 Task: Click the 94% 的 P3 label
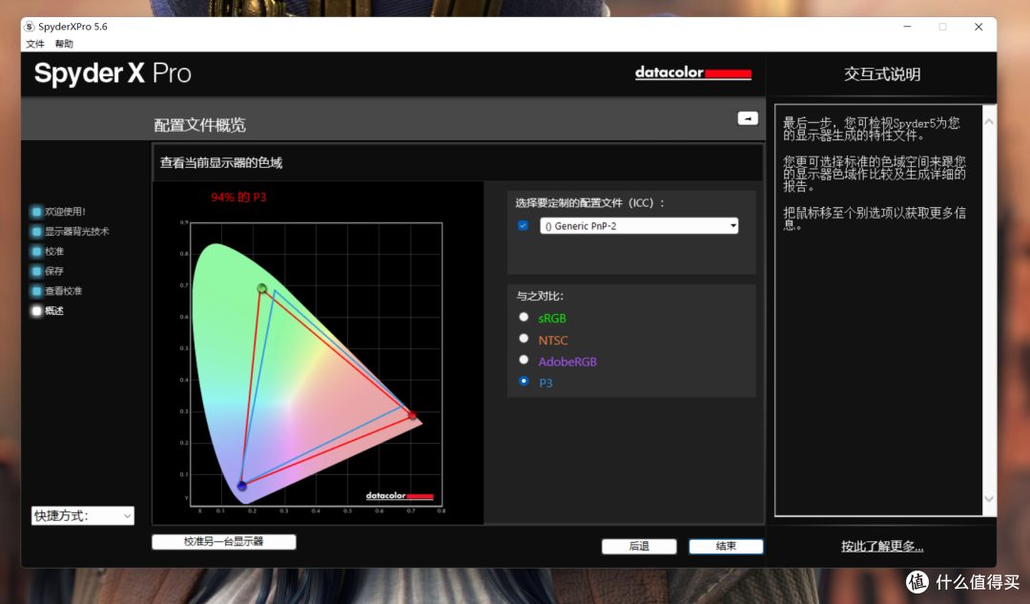click(x=238, y=198)
